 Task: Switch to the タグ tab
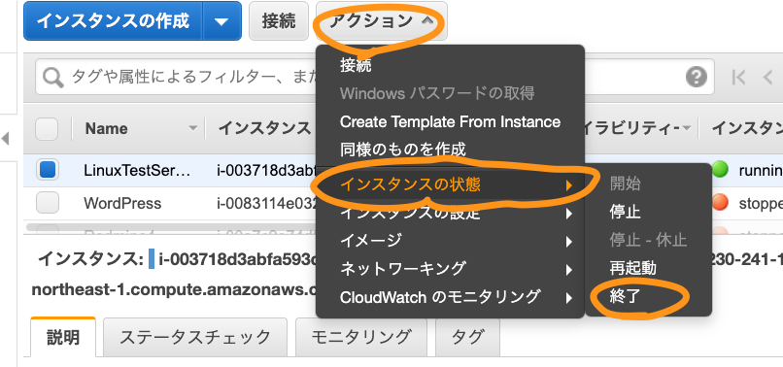(467, 337)
